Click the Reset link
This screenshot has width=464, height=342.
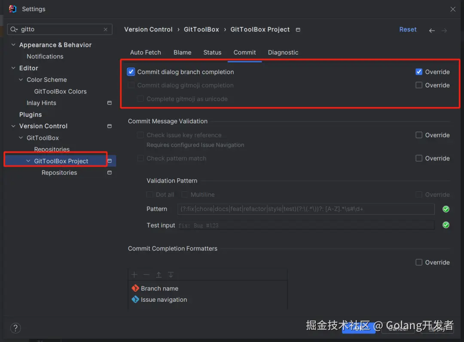tap(408, 30)
